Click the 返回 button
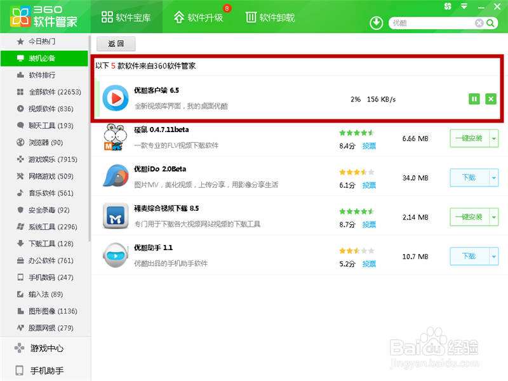 [x=116, y=44]
